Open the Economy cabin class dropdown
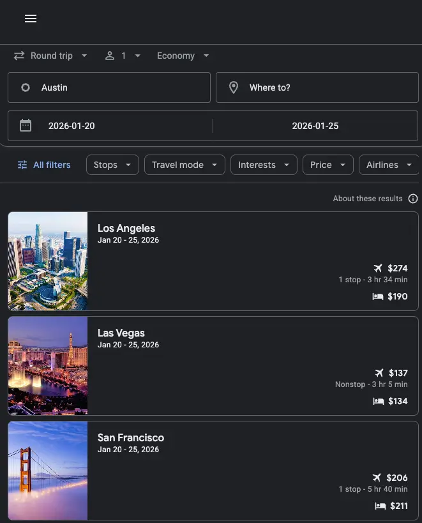The height and width of the screenshot is (523, 422). click(x=183, y=56)
